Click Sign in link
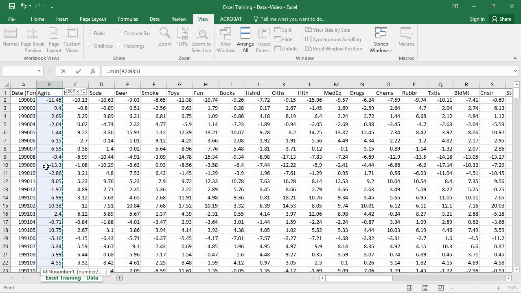The height and width of the screenshot is (293, 521). tap(477, 19)
